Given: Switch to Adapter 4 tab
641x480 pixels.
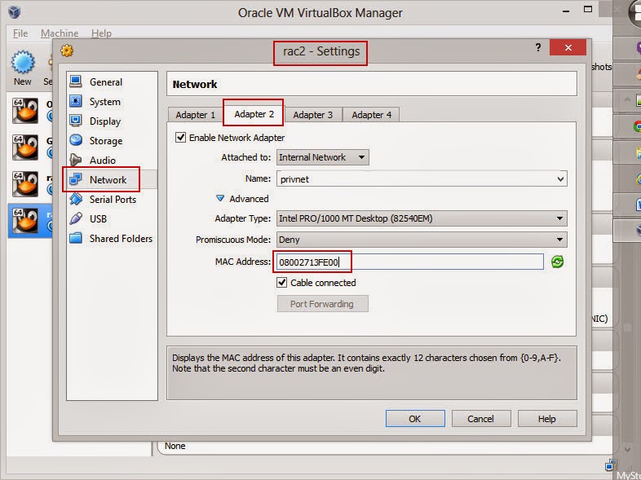Looking at the screenshot, I should [x=372, y=115].
